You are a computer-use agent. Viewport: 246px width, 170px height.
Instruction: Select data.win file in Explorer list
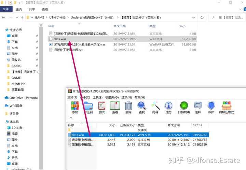click(x=122, y=39)
